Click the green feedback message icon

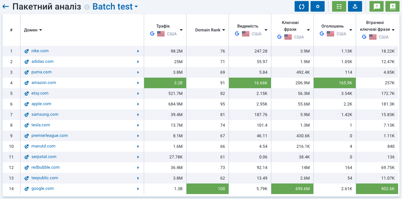377,6
